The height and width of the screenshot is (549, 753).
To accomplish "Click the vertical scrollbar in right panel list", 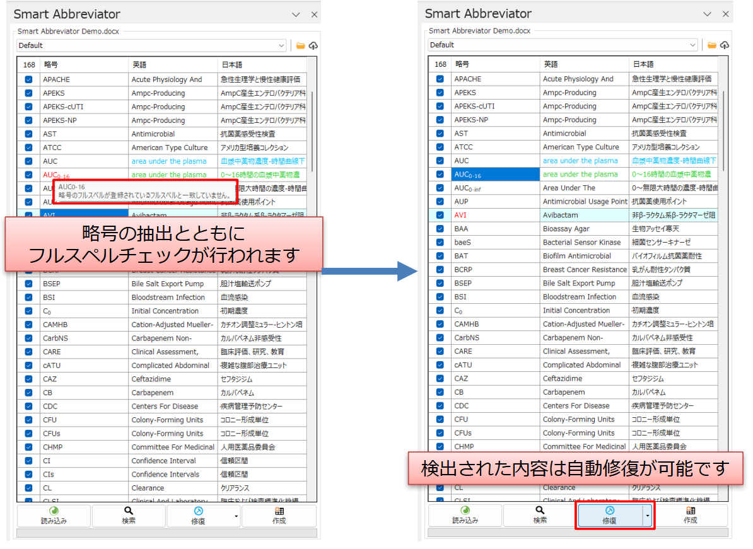I will point(723,139).
